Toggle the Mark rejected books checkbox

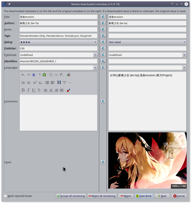[x=5, y=196]
